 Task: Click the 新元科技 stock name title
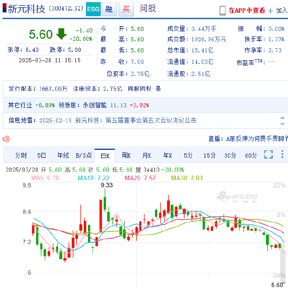point(27,9)
